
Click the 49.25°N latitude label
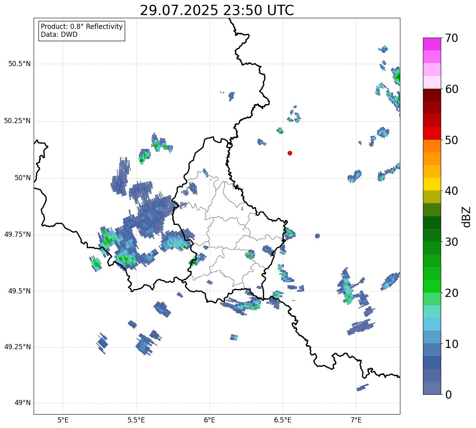pyautogui.click(x=17, y=347)
